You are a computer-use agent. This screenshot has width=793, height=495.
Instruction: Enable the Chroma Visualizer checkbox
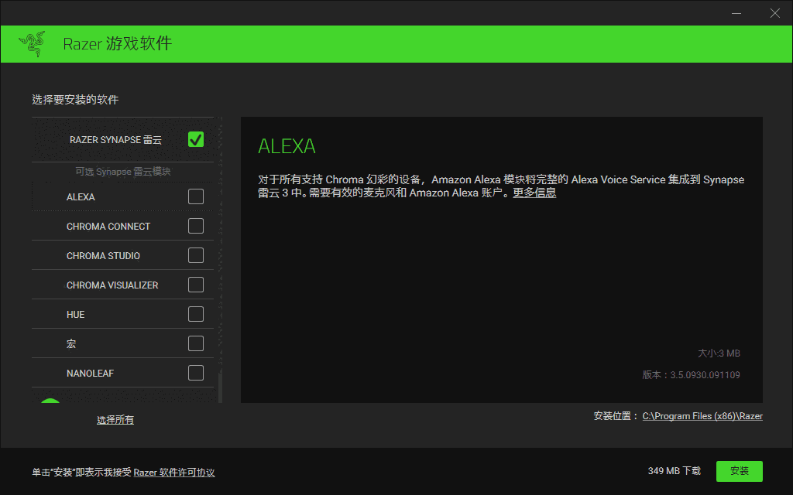(x=196, y=285)
